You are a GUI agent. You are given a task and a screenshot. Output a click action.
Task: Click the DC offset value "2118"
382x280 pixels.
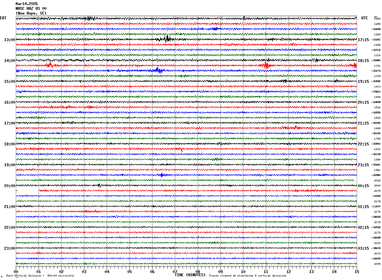pos(377,253)
